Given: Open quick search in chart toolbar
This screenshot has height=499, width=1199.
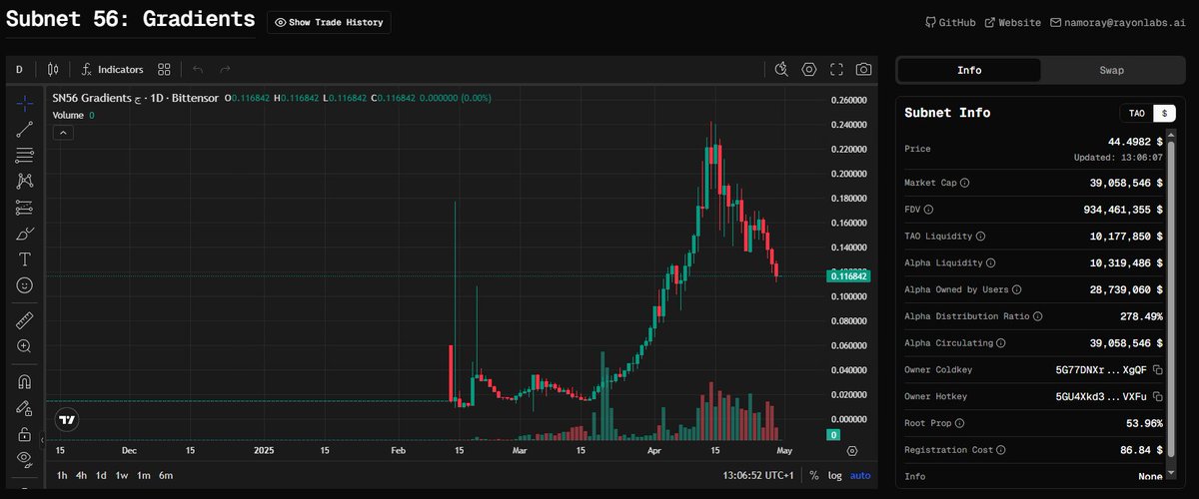Looking at the screenshot, I should [782, 70].
